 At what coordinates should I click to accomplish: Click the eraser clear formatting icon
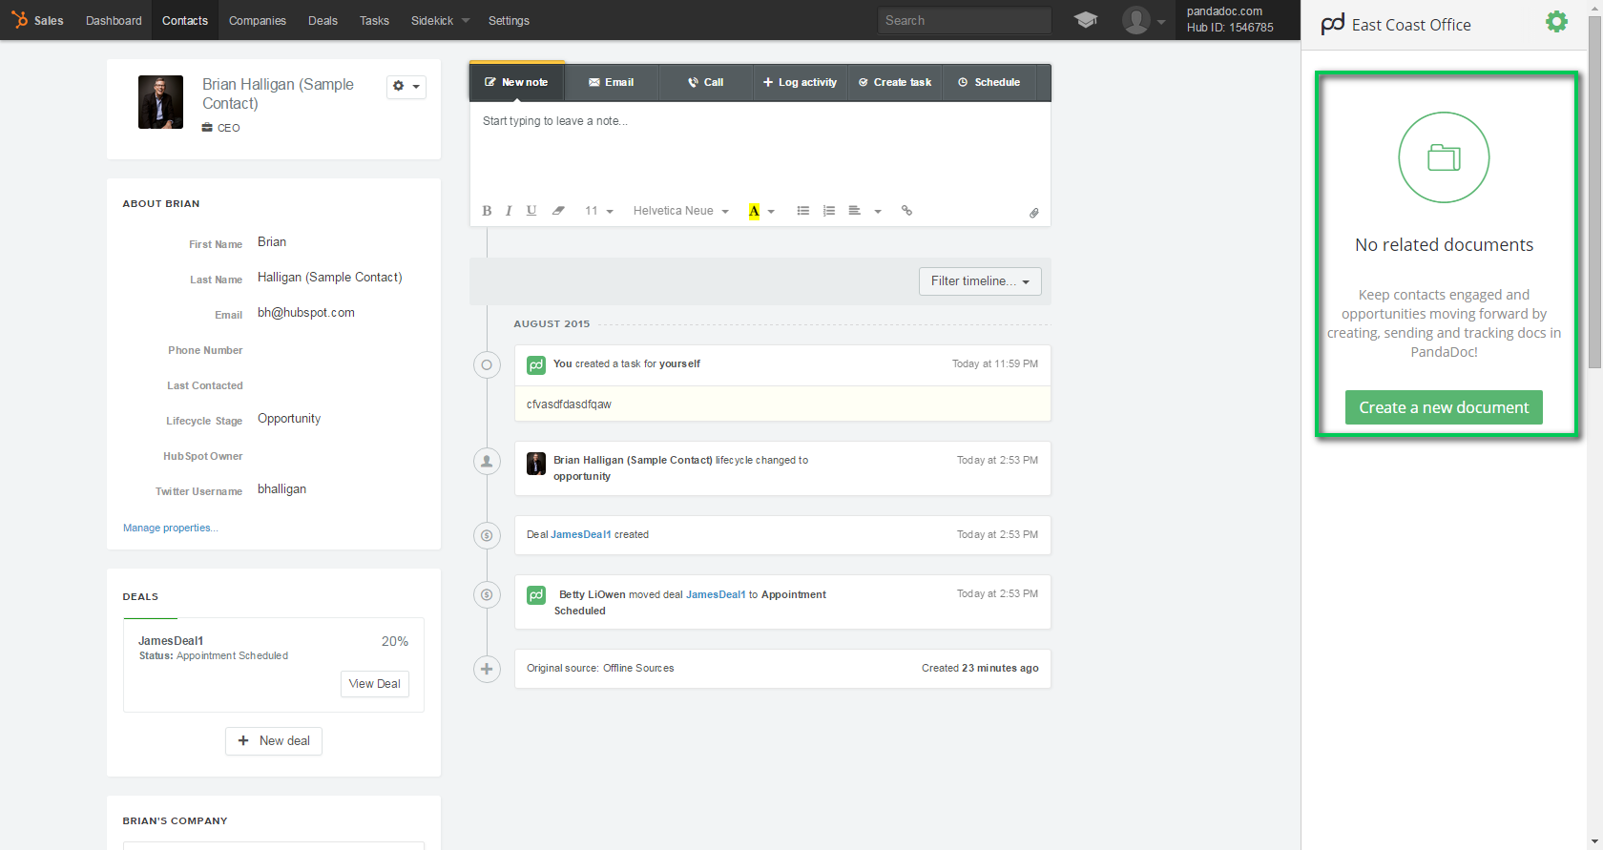pos(558,211)
